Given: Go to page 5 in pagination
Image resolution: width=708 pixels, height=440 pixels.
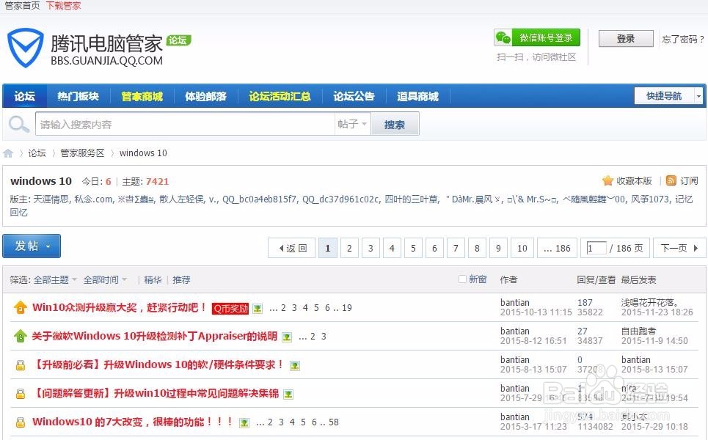Looking at the screenshot, I should (413, 248).
